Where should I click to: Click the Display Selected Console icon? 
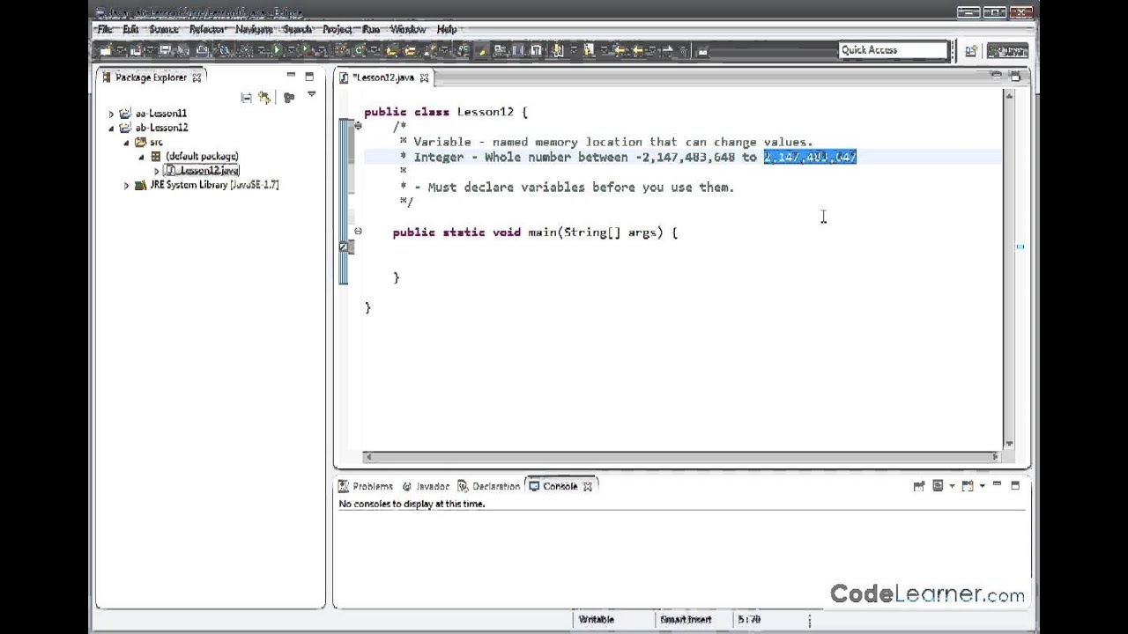click(938, 485)
